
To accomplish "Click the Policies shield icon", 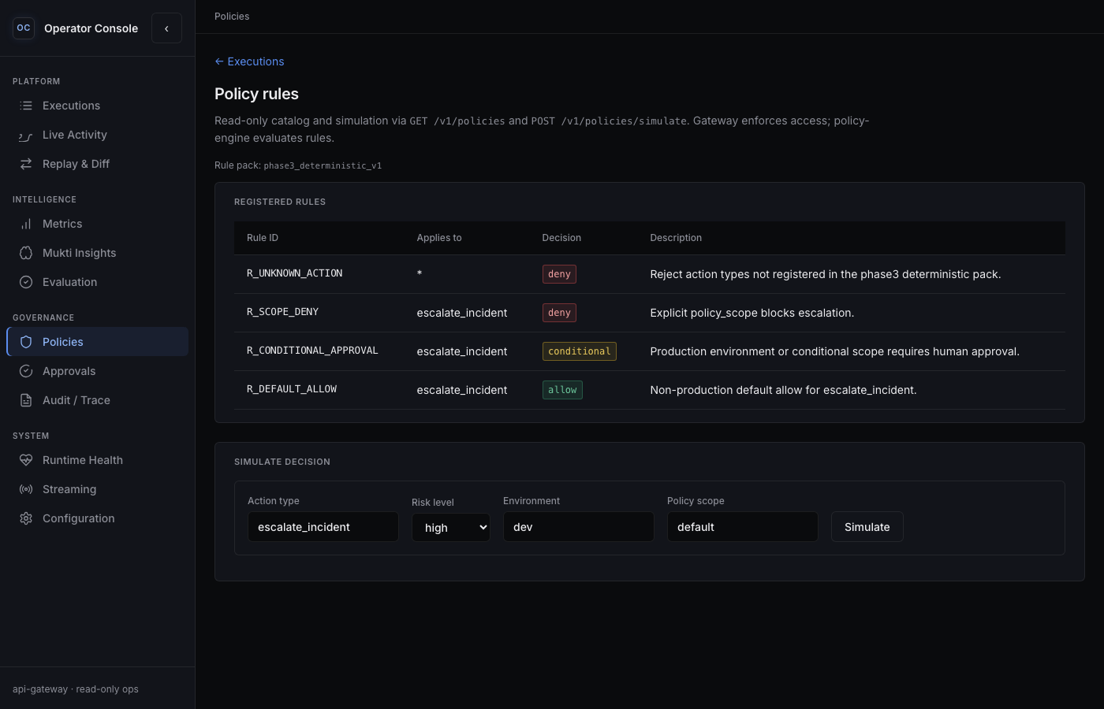I will [x=26, y=342].
